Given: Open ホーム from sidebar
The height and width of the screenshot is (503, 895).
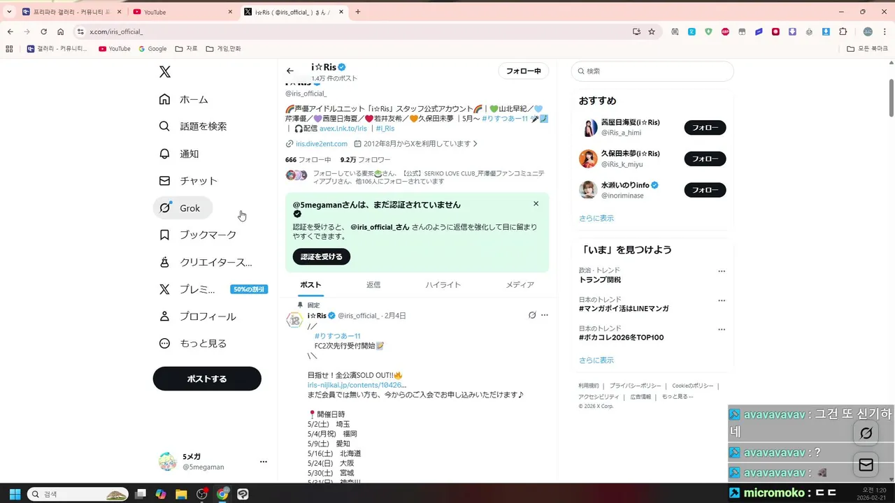Looking at the screenshot, I should tap(184, 99).
